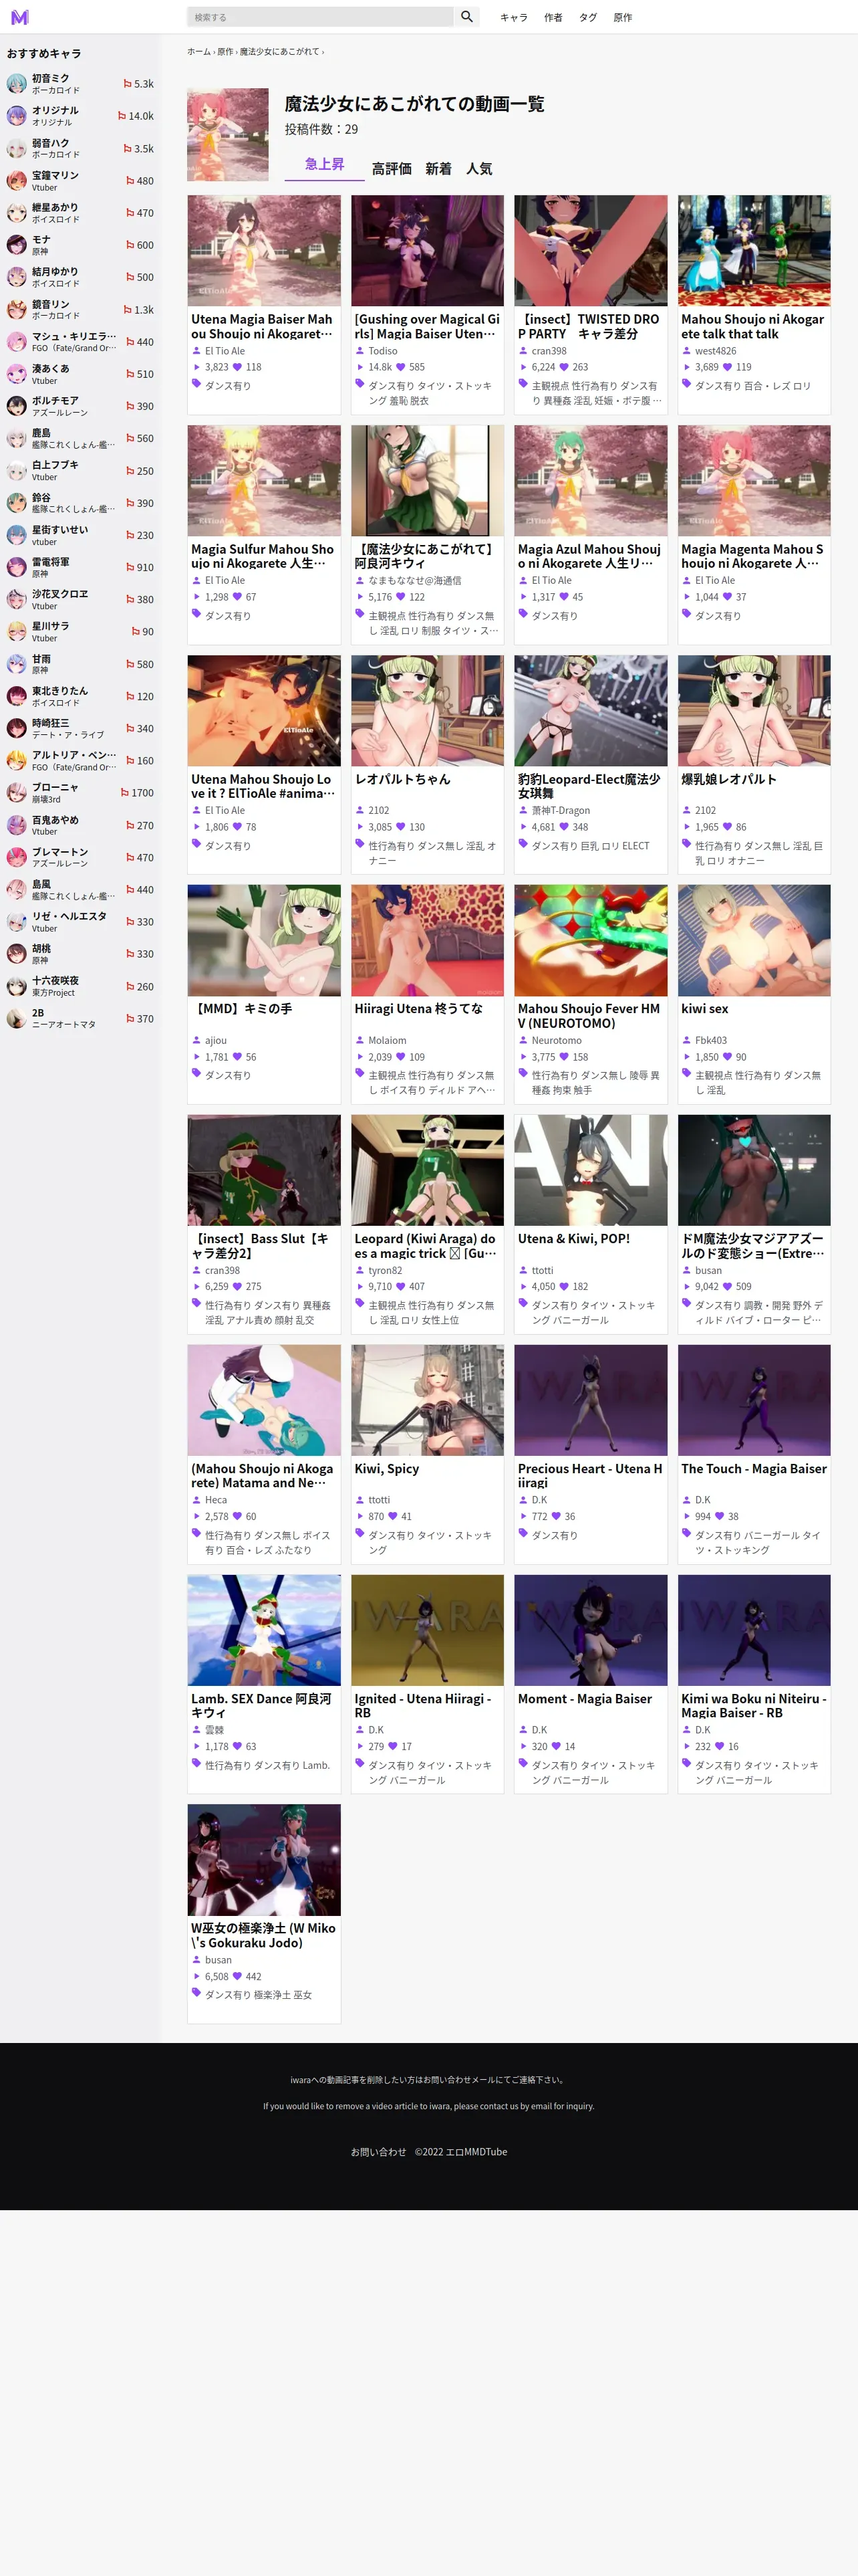Click the flag icon showing 14.0k
Screen dimensions: 858x2576
122,116
